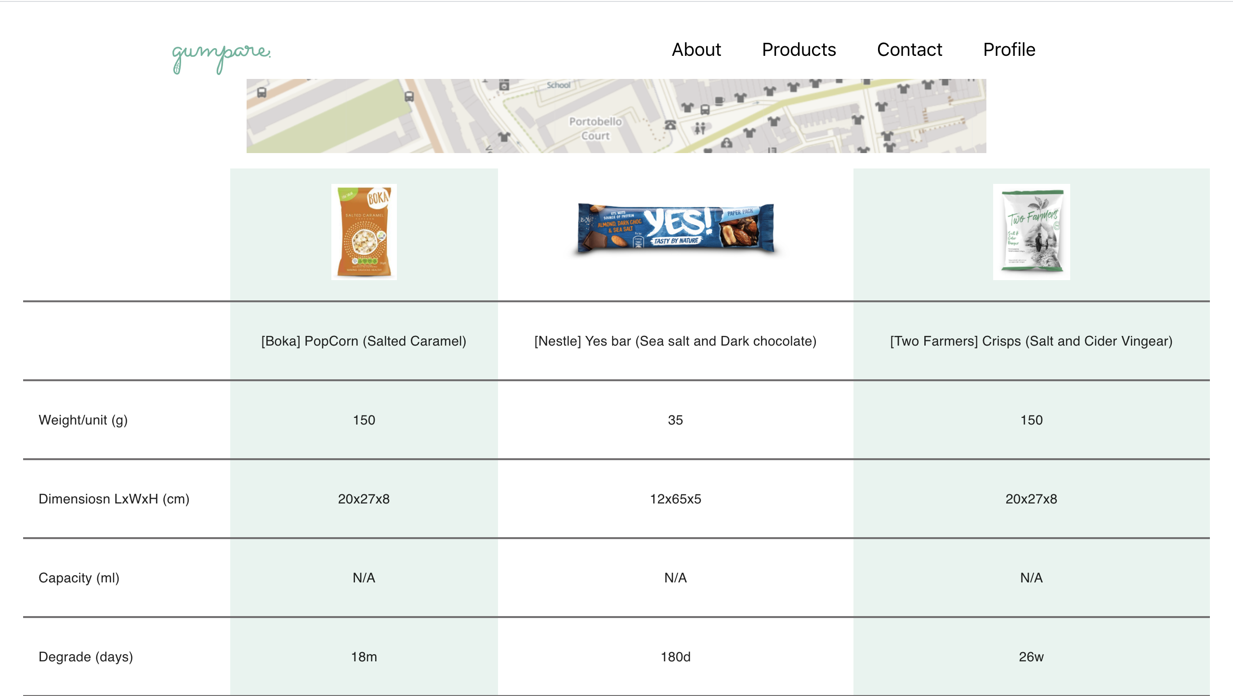The height and width of the screenshot is (696, 1233).
Task: Click the shopping bag icon on the map
Action: 726,143
